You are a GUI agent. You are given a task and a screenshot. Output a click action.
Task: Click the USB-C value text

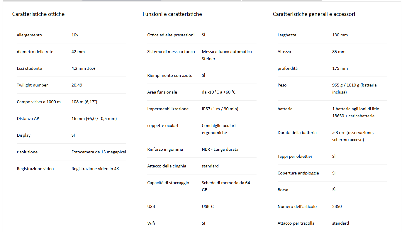click(208, 206)
